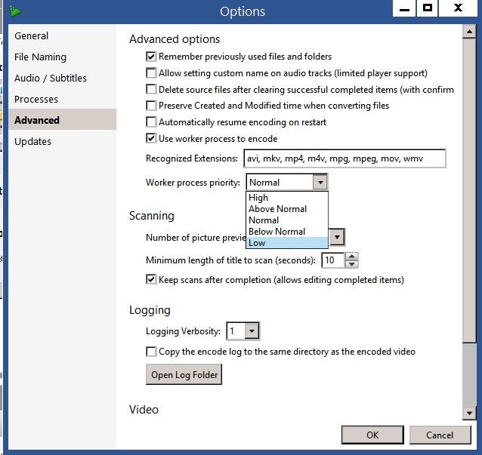Collapse the Worker process priority dropdown arrow
This screenshot has height=455, width=482.
click(320, 183)
